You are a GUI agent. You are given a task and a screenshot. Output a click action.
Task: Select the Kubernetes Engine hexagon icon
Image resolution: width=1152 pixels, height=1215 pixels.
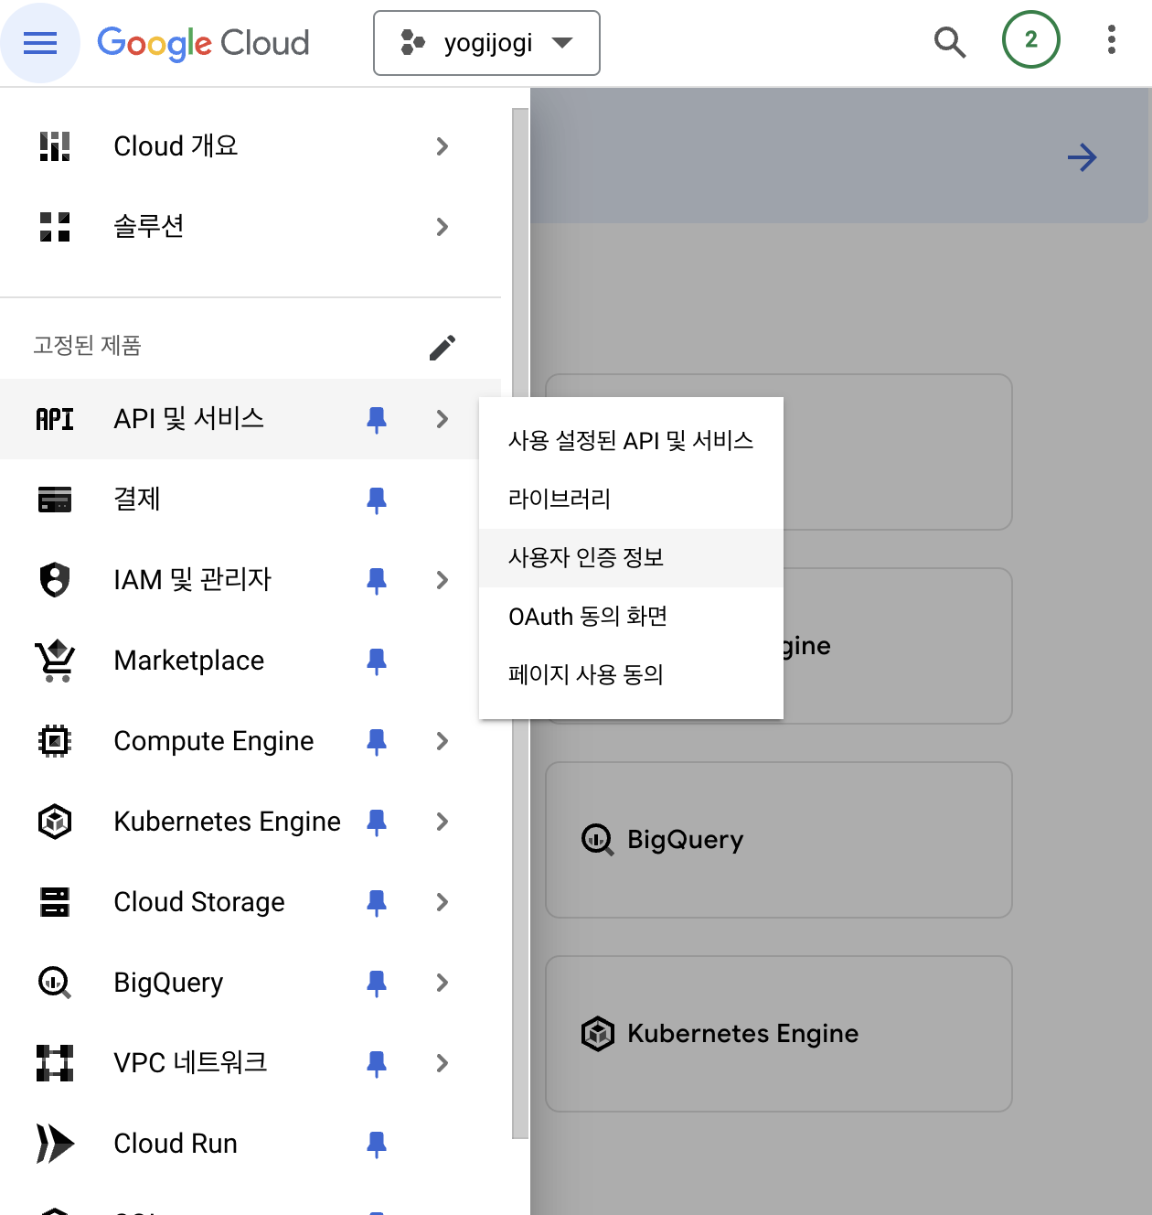click(x=54, y=822)
